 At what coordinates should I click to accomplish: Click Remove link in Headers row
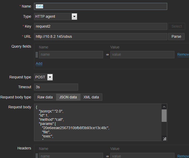coord(183,156)
